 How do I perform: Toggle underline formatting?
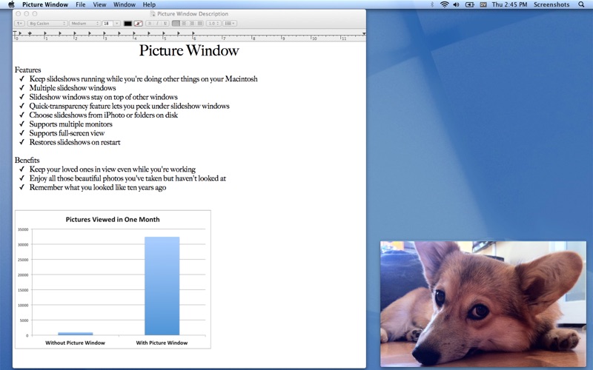point(165,24)
